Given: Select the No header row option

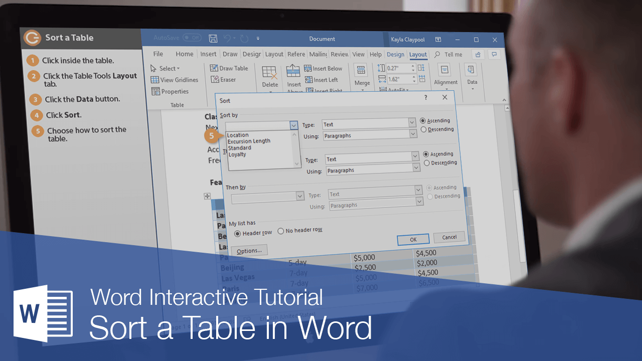Looking at the screenshot, I should pos(280,232).
